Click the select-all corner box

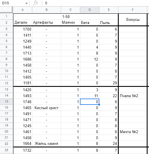tap(6, 10)
